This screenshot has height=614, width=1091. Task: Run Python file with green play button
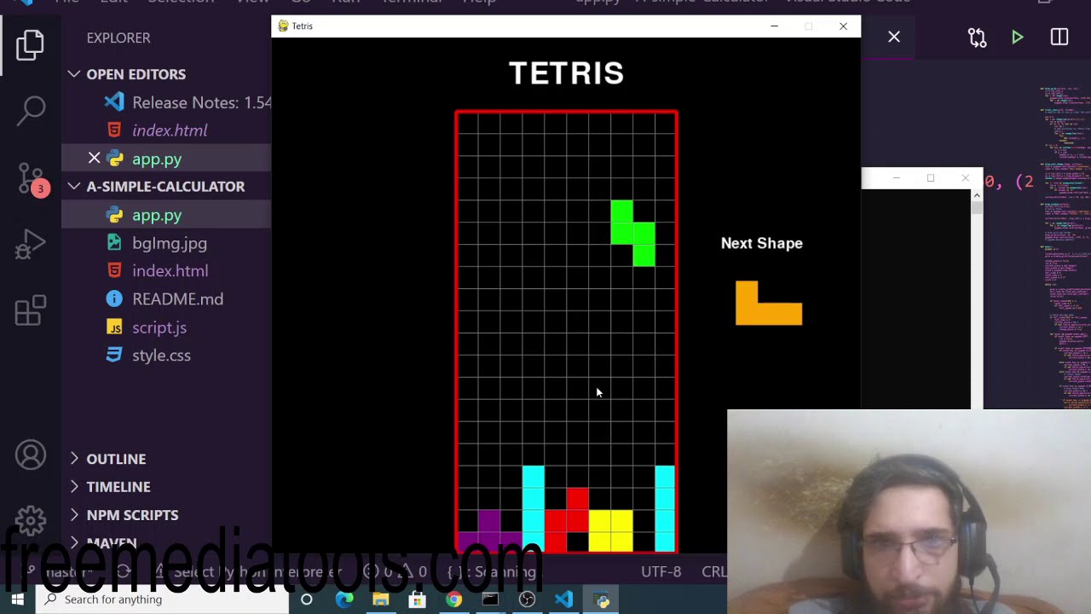[x=1017, y=38]
